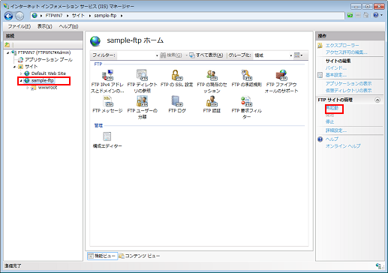Open FTP IPv4 address and domain restrictions
388x273 pixels.
107,82
